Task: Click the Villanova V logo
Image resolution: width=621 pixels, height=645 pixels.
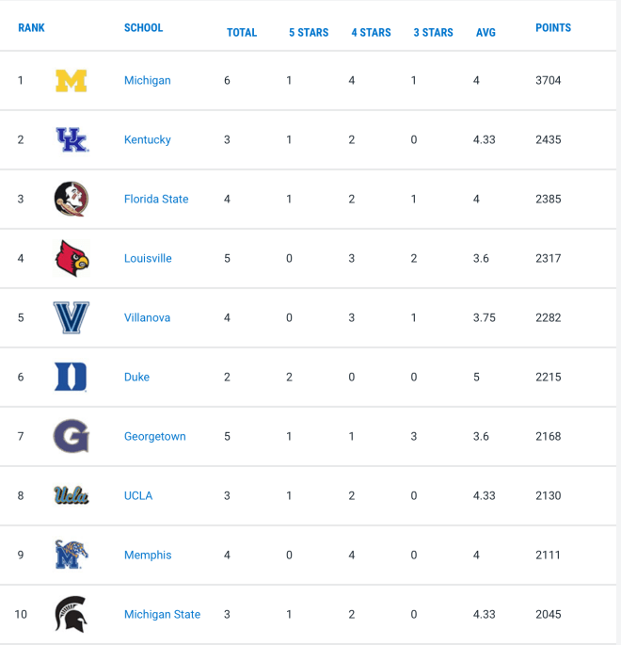Action: tap(72, 317)
